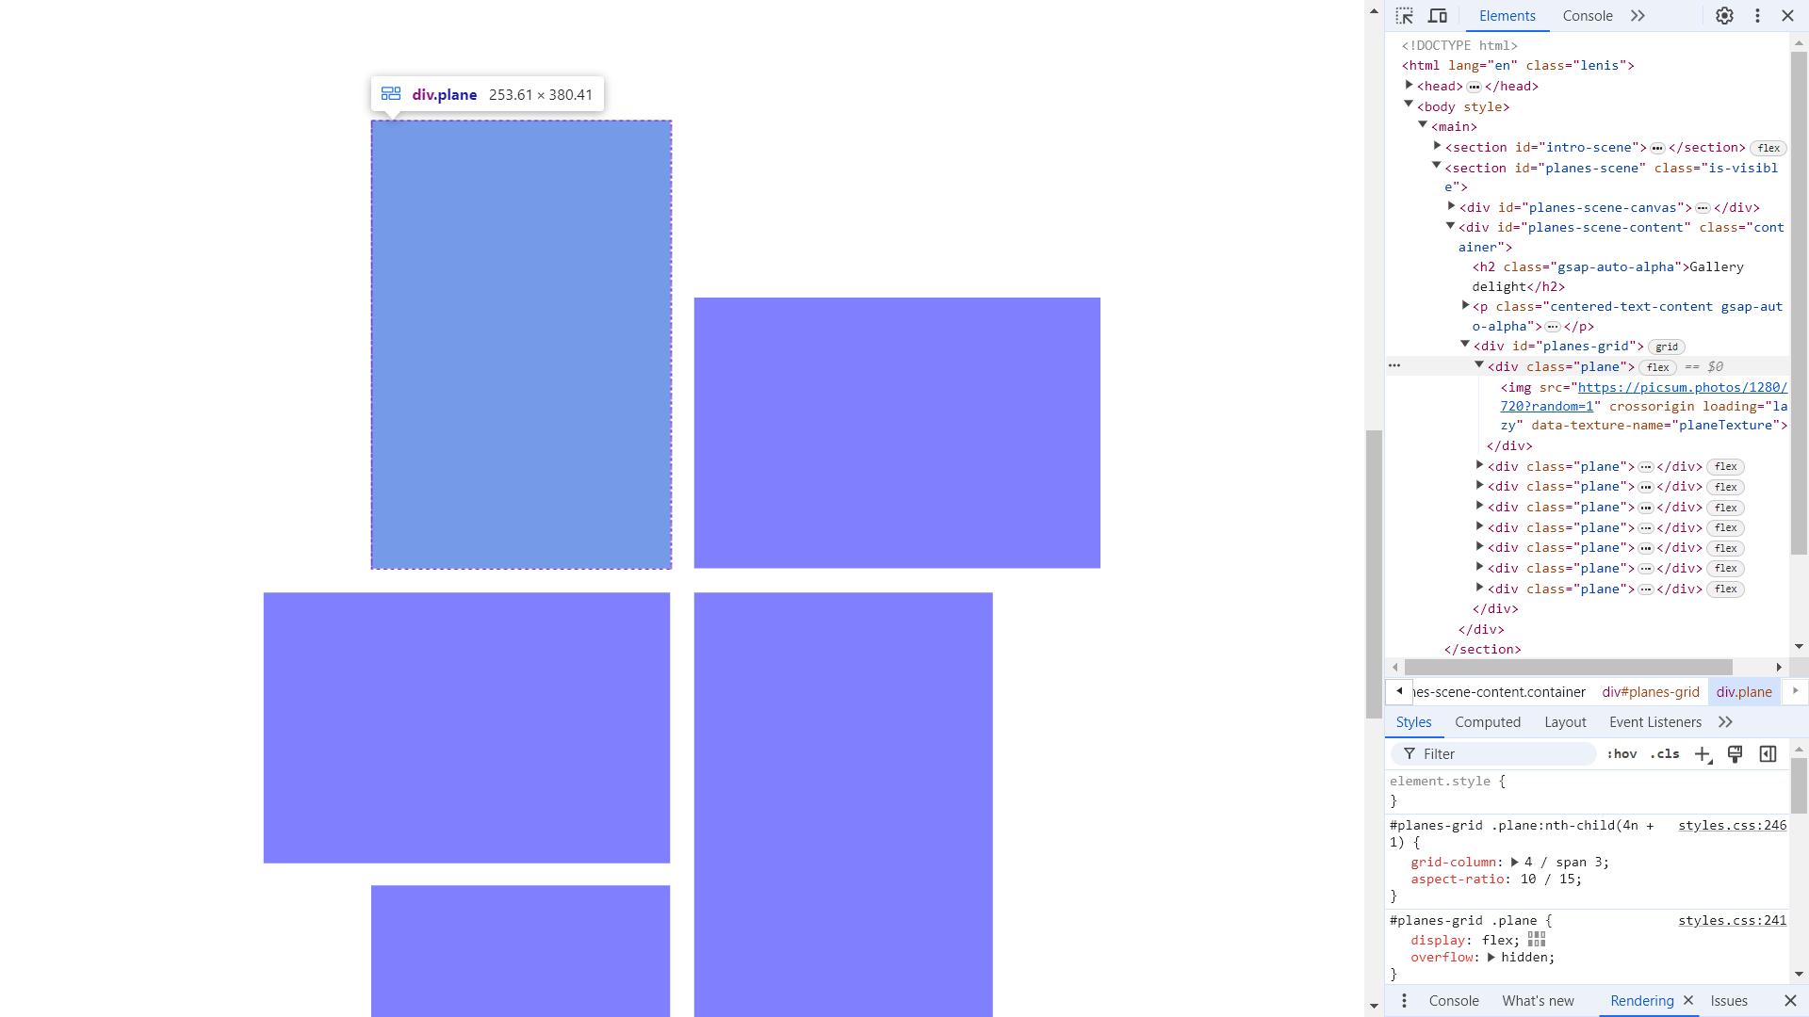Image resolution: width=1809 pixels, height=1017 pixels.
Task: Collapse the planes-grid div node
Action: (x=1465, y=345)
